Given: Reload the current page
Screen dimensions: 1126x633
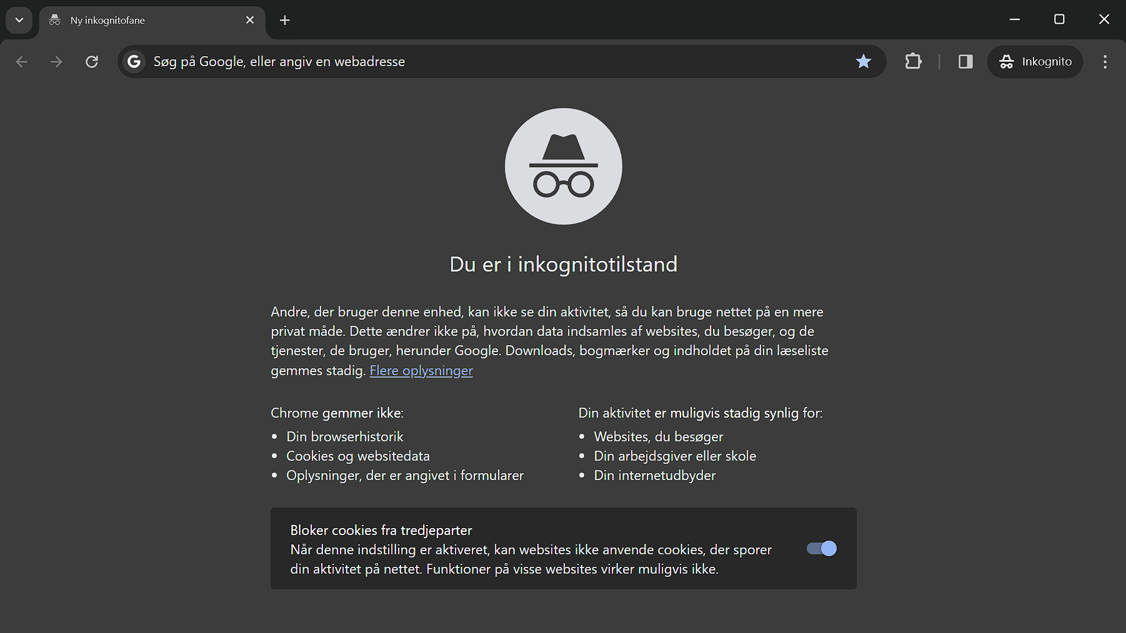Looking at the screenshot, I should click(92, 62).
